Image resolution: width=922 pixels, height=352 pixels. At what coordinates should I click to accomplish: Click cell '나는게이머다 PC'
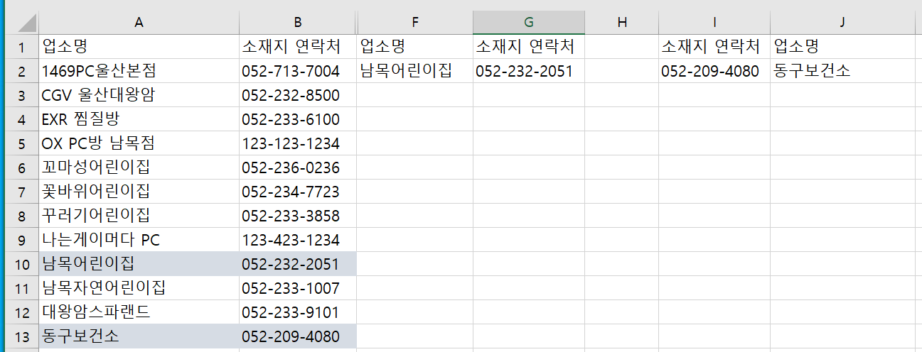(x=139, y=240)
